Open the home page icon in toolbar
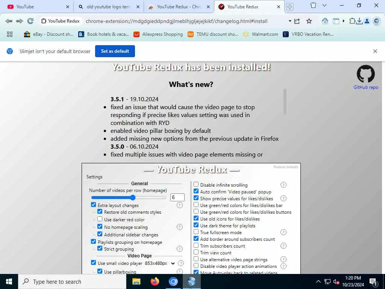Viewport: 385px width, 289px height. coord(325,21)
